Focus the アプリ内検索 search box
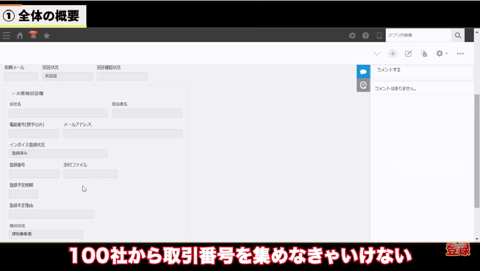The image size is (480, 271). click(x=418, y=35)
